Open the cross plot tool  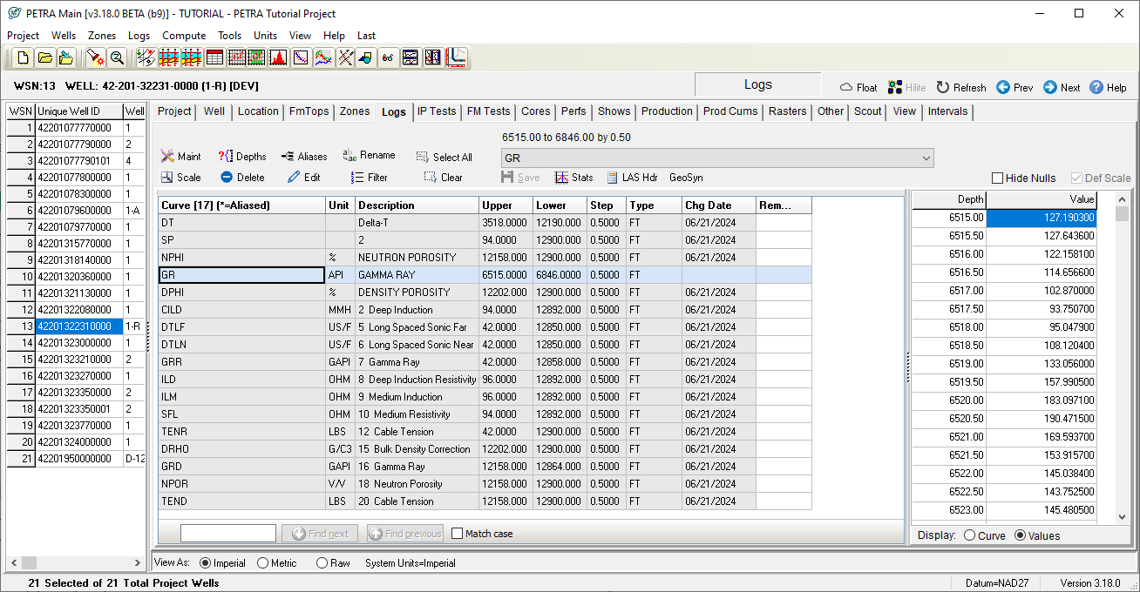point(300,57)
